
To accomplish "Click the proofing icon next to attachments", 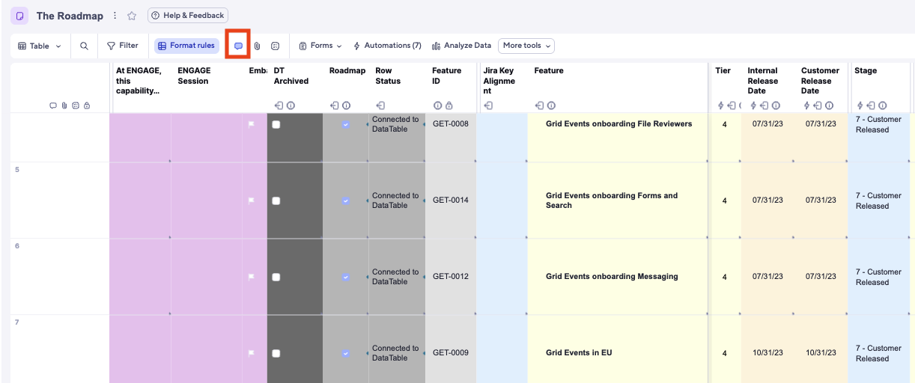I will (275, 46).
